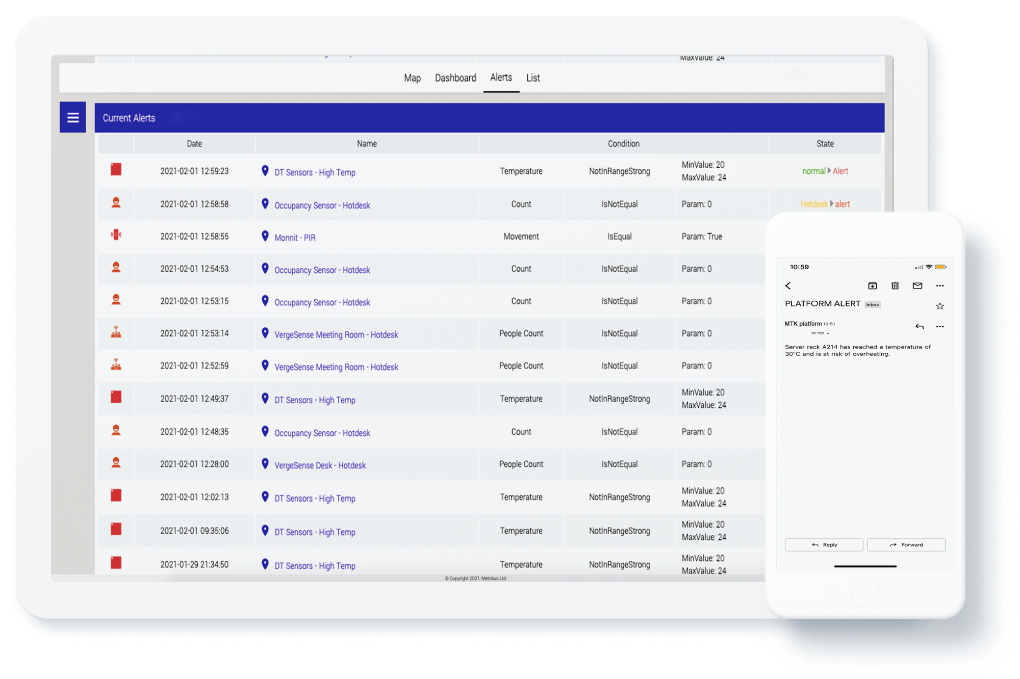Click 'People Count' in the VergeSense Desk row
The width and height of the screenshot is (1020, 679).
tap(521, 464)
